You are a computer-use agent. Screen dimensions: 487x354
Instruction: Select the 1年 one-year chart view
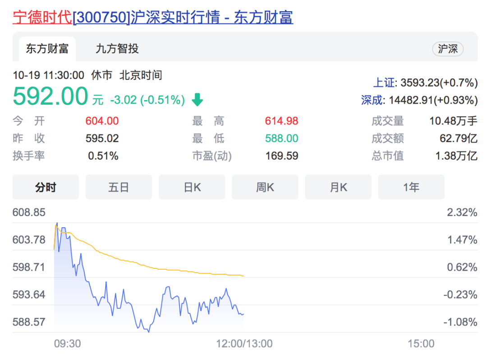click(x=411, y=187)
